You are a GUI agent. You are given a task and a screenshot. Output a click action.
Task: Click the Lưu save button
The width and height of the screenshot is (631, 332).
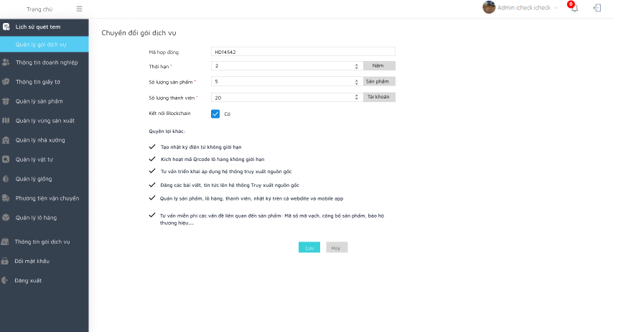[309, 247]
